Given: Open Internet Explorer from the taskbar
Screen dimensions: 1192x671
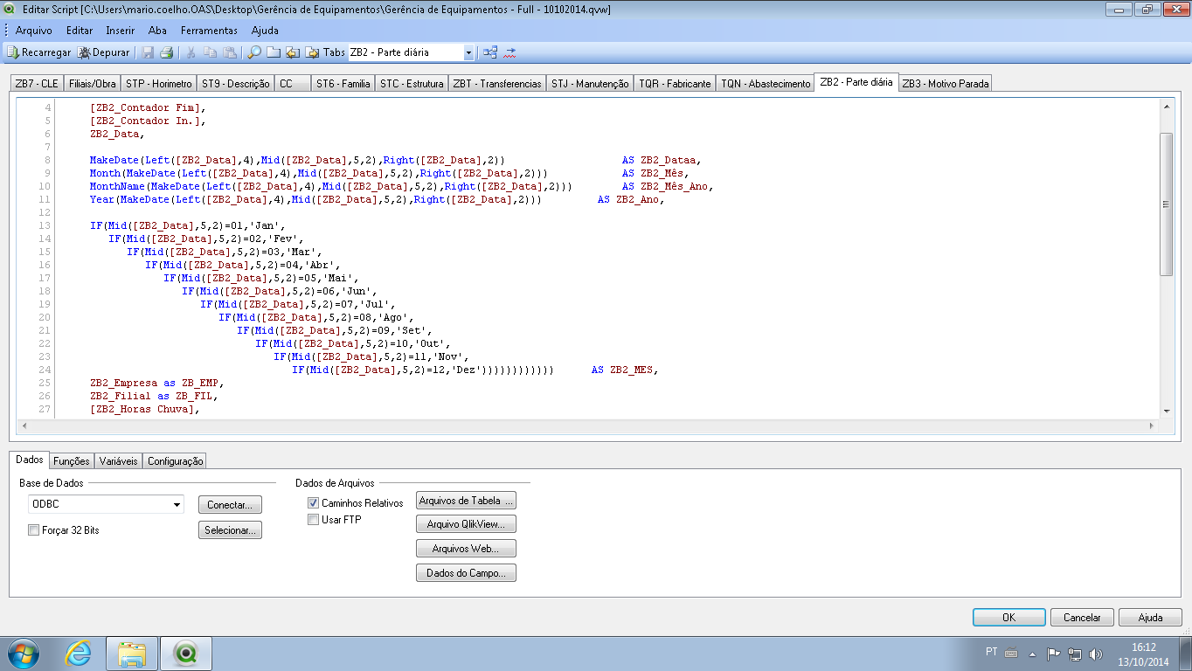Looking at the screenshot, I should pos(80,653).
